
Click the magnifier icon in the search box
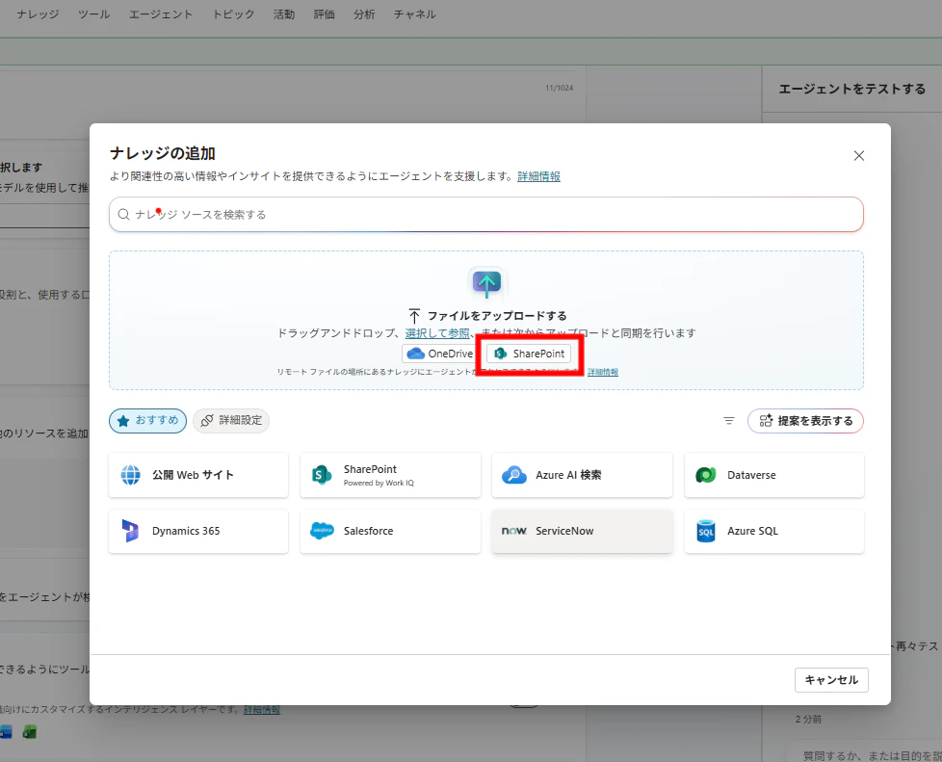pyautogui.click(x=123, y=215)
